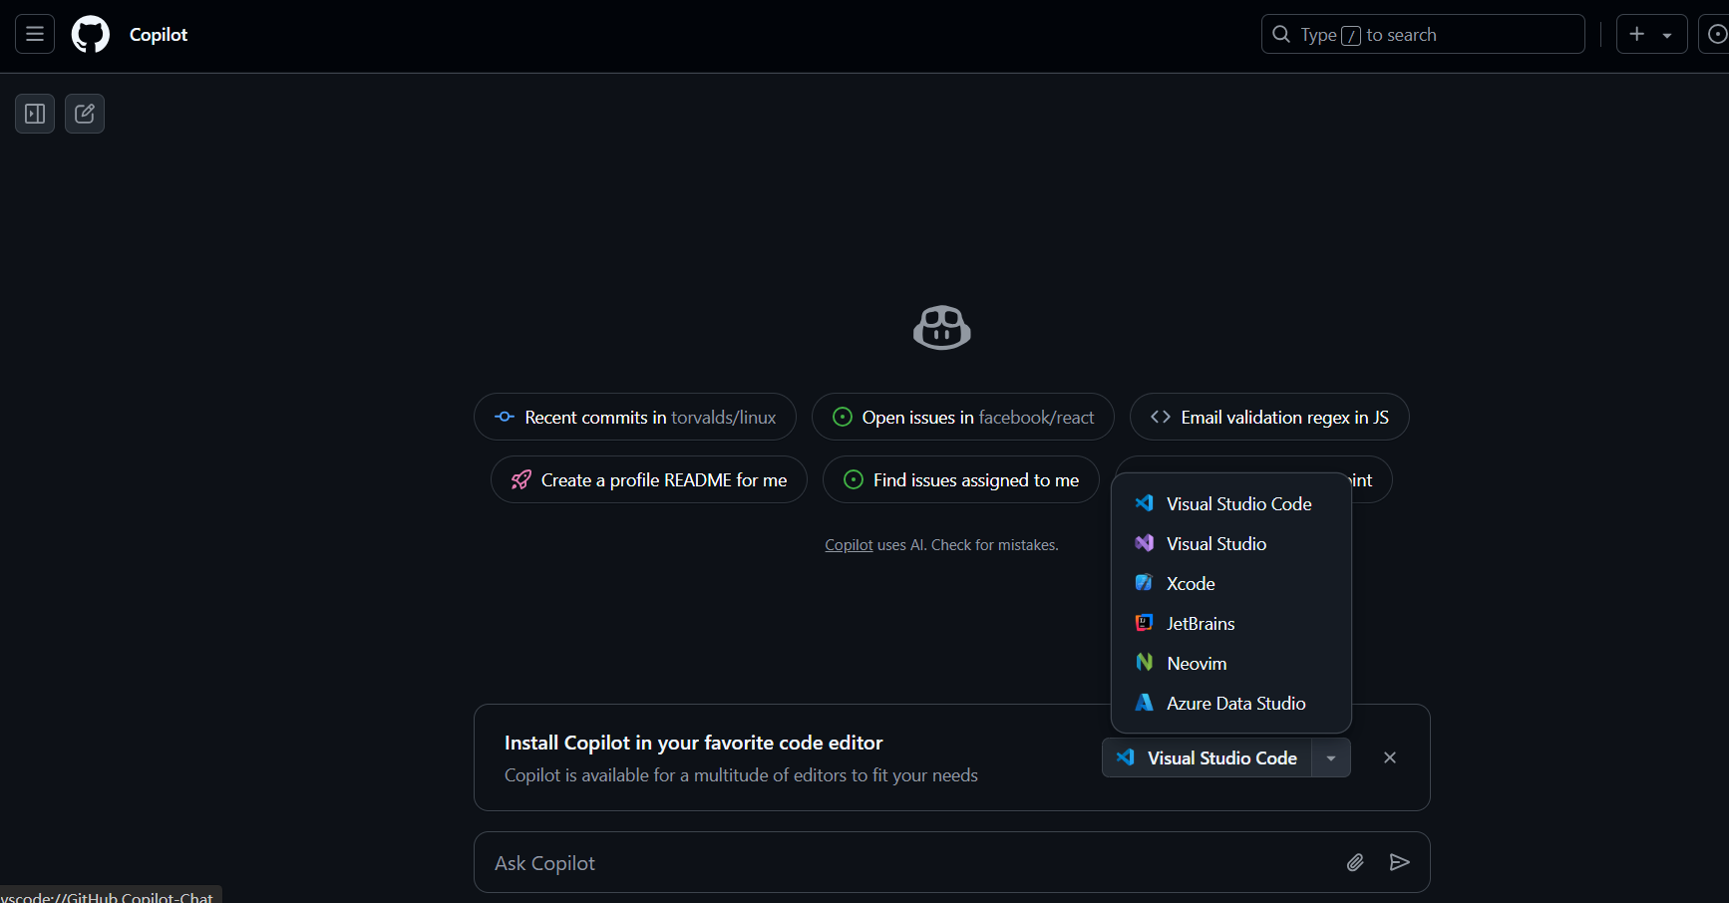Open the Create new plus menu
Image resolution: width=1729 pixels, height=903 pixels.
[x=1651, y=34]
